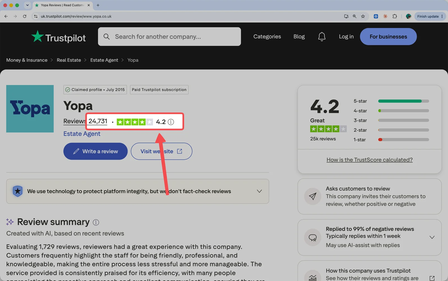Screen dimensions: 448x281
Task: Click the paper plane icon in Asks customers card
Action: pyautogui.click(x=313, y=196)
